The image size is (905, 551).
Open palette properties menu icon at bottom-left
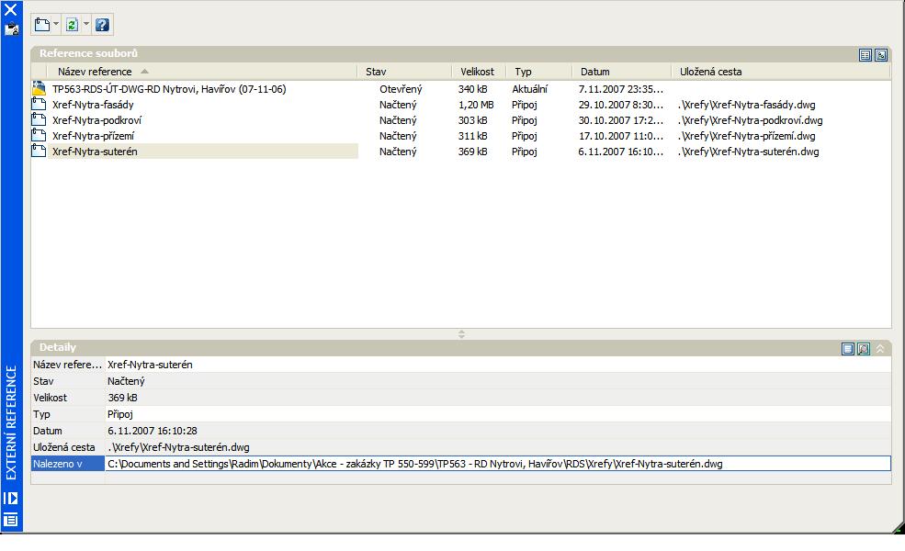point(11,521)
